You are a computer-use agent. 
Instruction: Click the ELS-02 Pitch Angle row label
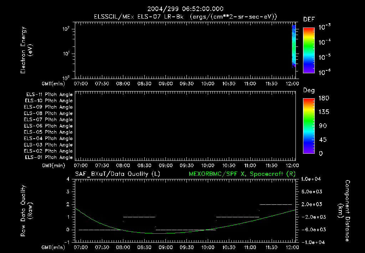point(48,151)
